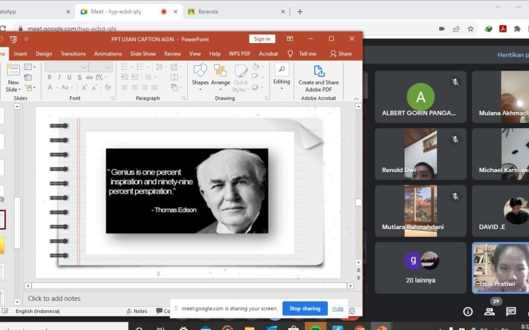Click the Hide link in sharing bar
Viewport: 529px width, 330px height.
[337, 308]
